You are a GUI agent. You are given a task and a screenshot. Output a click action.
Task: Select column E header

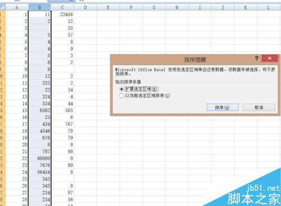coord(108,8)
